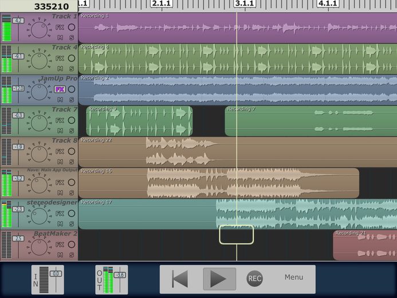Image resolution: width=397 pixels, height=298 pixels.
Task: Open FX for BeatMaker 2 track
Action: tap(60, 245)
